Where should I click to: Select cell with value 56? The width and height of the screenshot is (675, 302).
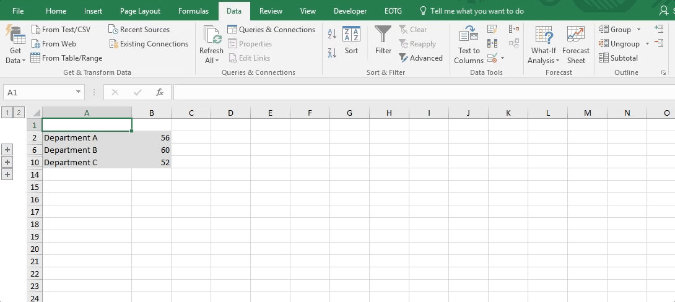tap(152, 137)
